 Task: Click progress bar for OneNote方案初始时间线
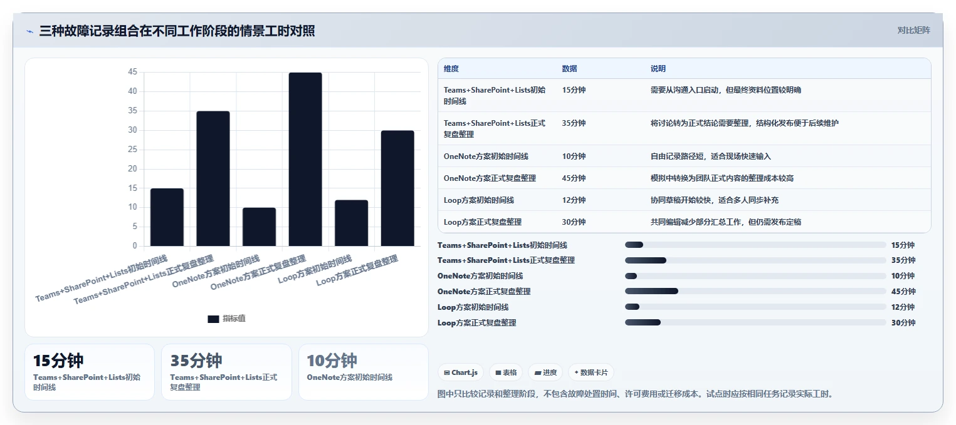coord(755,276)
